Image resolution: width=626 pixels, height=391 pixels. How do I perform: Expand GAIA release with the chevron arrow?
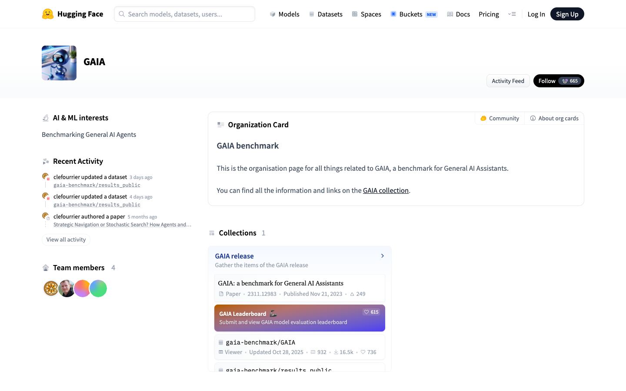point(383,256)
